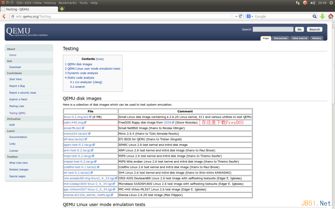Click the QEMU logo in header

pyautogui.click(x=27, y=32)
